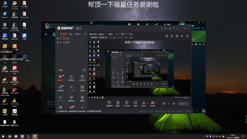247x139 pixels.
Task: Toggle the lock on 全屏 1 layer
Action: (61, 42)
